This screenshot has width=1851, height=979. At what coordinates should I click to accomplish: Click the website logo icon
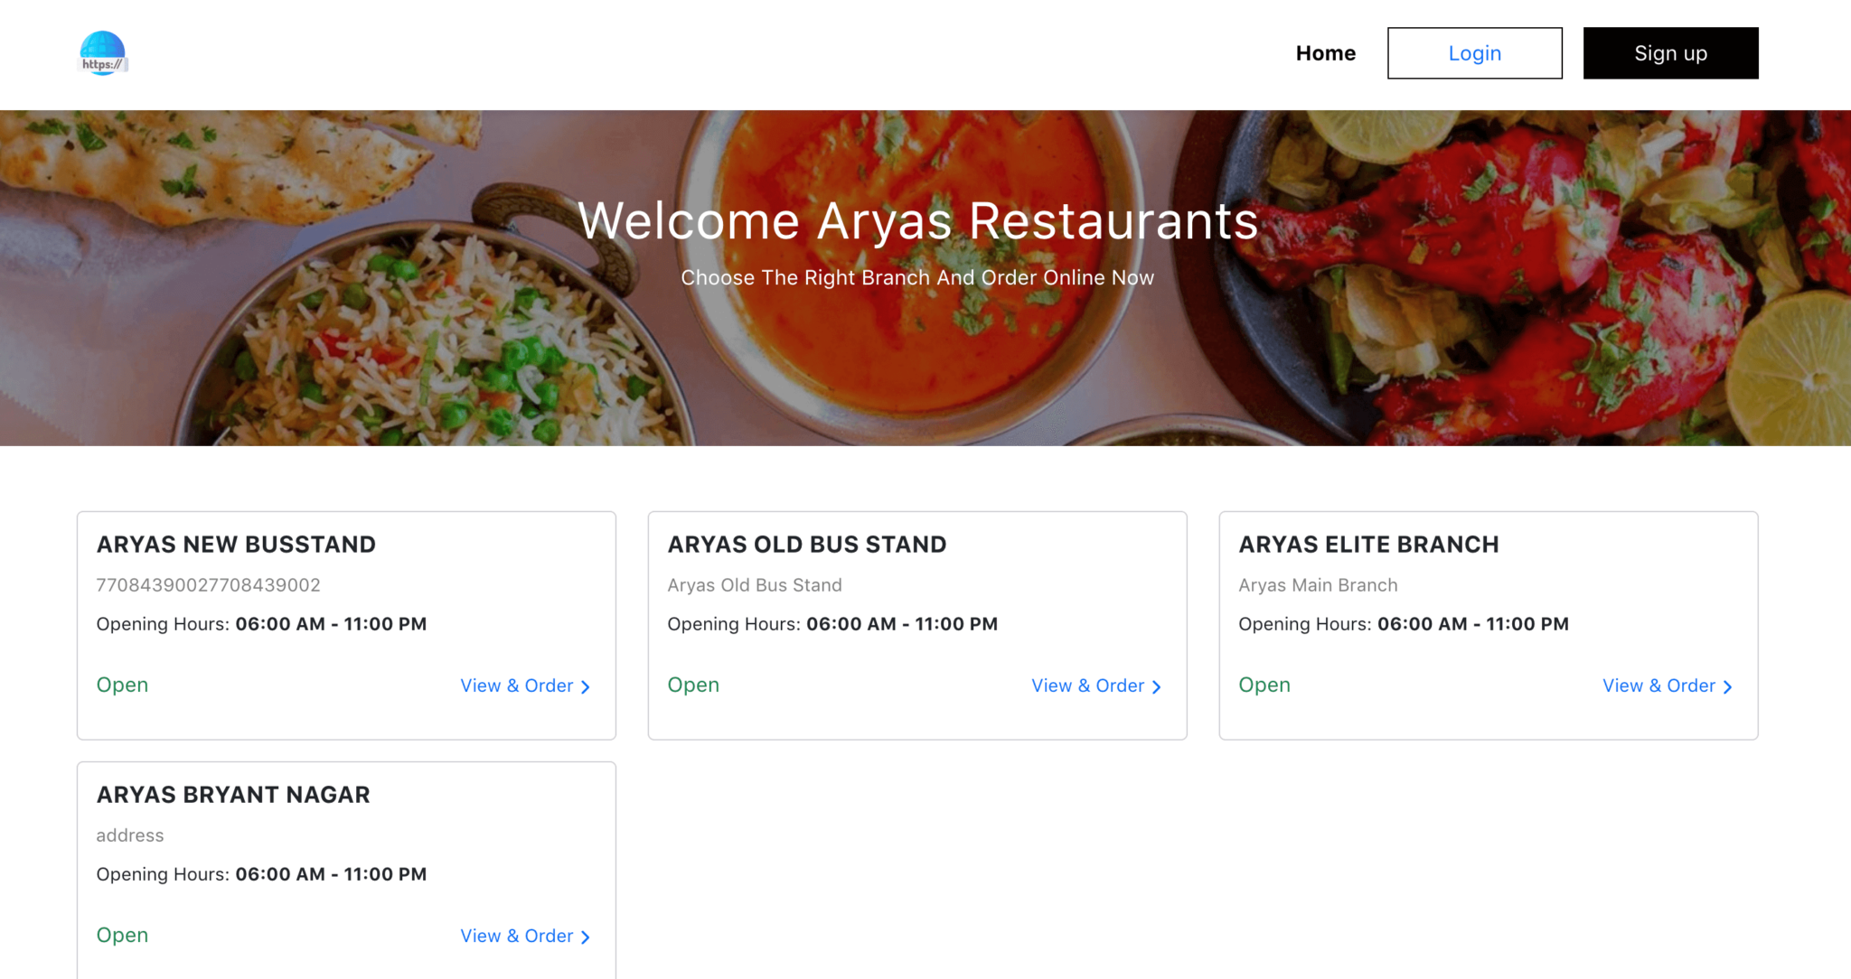tap(102, 52)
